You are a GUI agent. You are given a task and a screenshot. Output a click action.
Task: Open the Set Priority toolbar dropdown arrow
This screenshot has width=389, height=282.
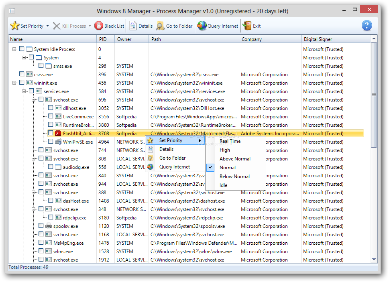(47, 26)
